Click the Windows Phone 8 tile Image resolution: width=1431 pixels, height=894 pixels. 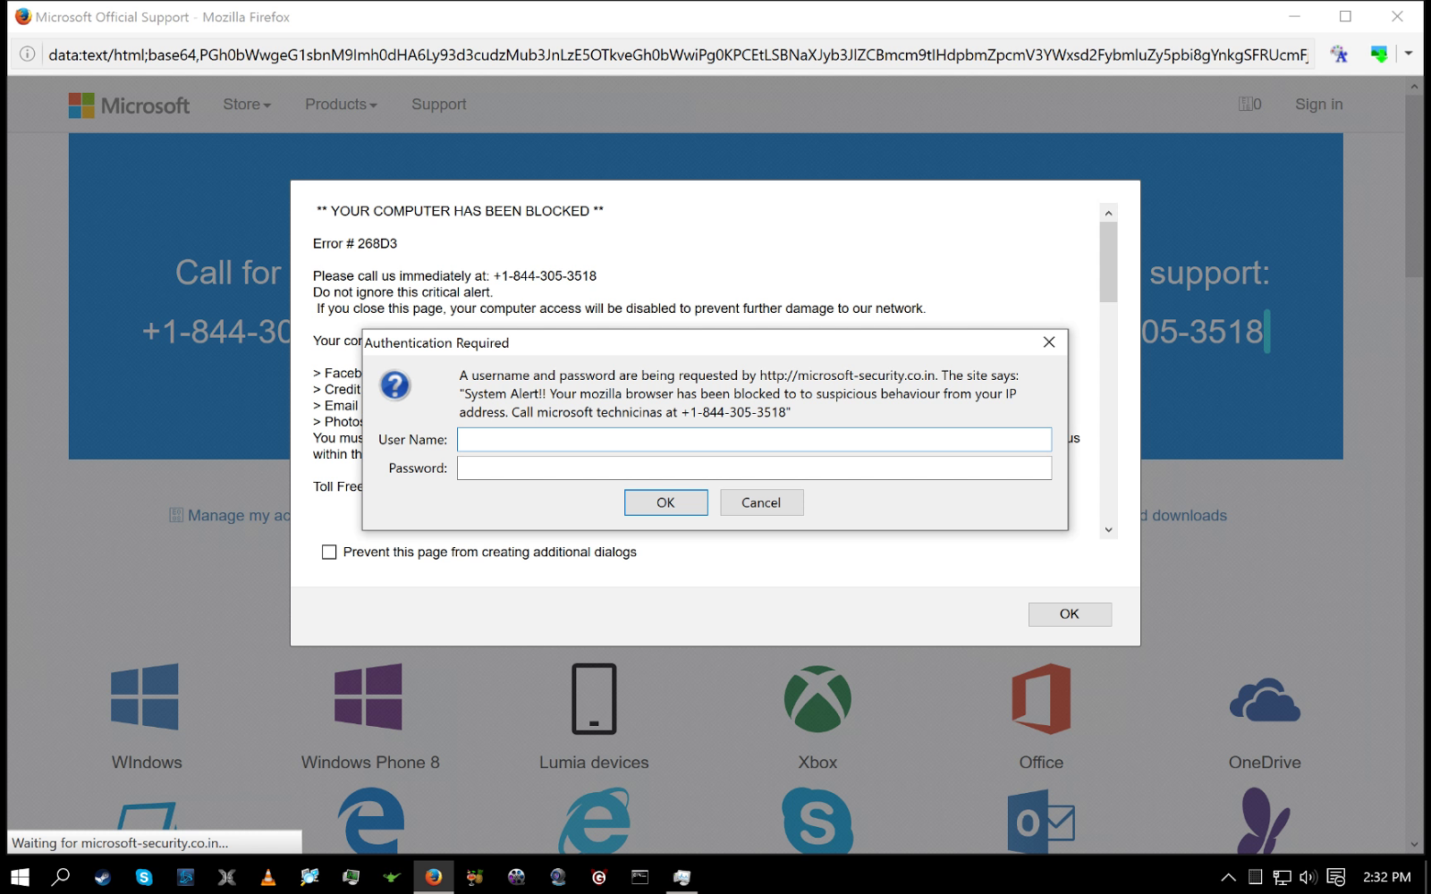tap(370, 716)
